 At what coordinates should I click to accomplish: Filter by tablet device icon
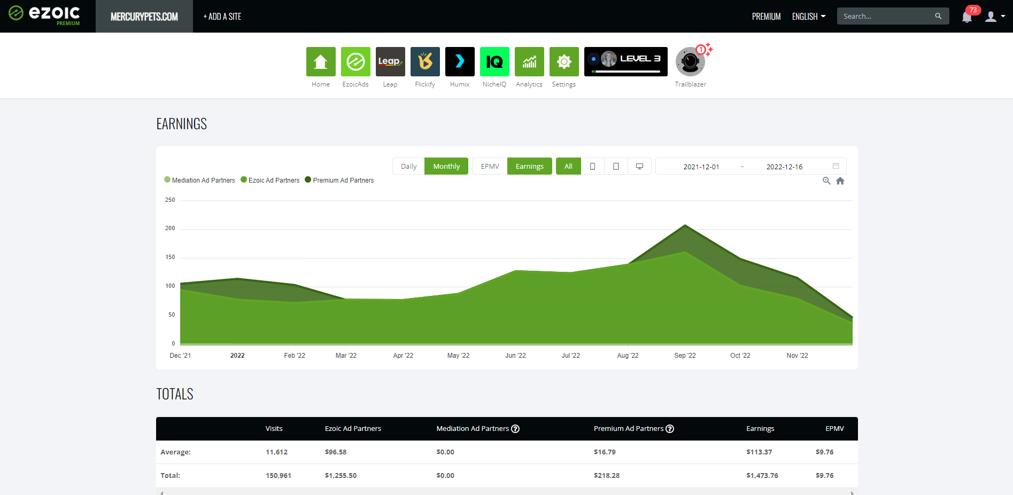(x=616, y=166)
